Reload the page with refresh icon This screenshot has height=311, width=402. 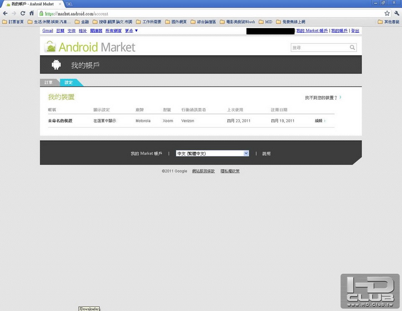pyautogui.click(x=23, y=13)
